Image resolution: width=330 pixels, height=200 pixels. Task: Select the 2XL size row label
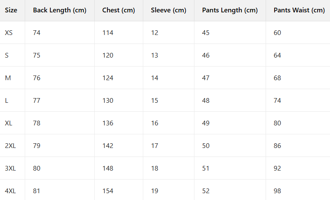tap(10, 145)
